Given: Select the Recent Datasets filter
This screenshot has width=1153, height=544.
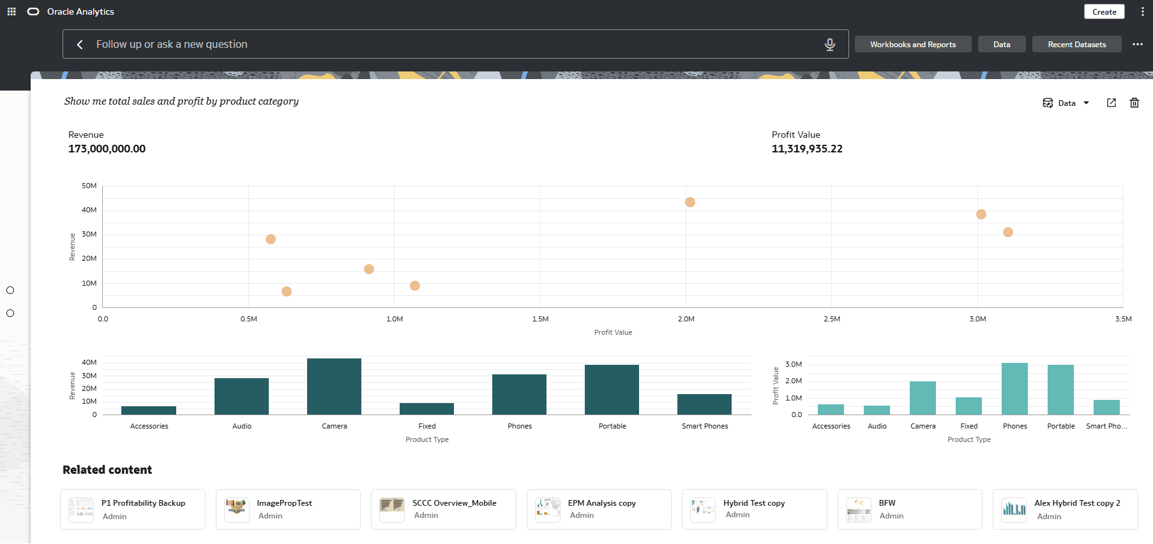Looking at the screenshot, I should pyautogui.click(x=1077, y=44).
